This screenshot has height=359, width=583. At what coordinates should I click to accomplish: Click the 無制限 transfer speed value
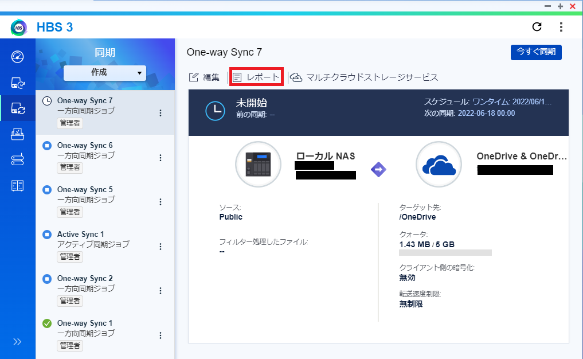coord(411,304)
